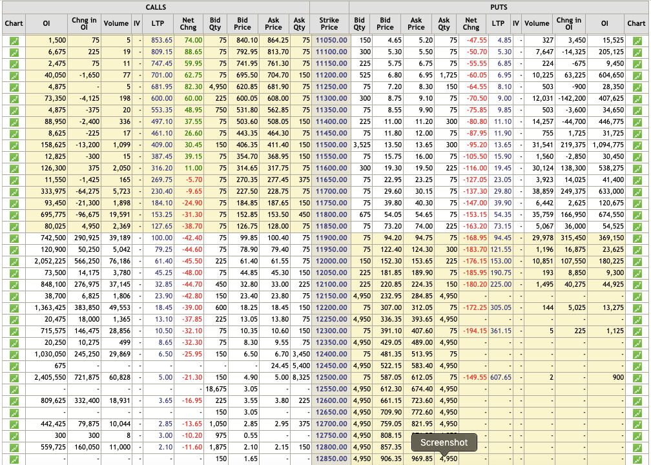
Task: Open calls chart icon for strike 12500.00
Action: [x=14, y=378]
